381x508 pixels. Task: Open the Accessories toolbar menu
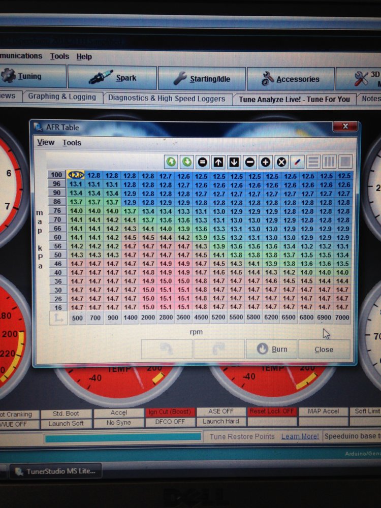290,79
